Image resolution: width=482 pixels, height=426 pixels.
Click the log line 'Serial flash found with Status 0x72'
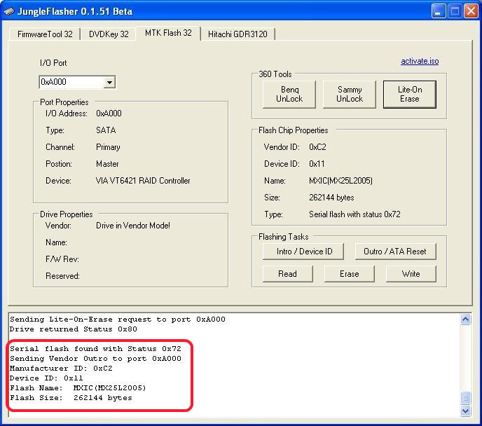coord(95,349)
